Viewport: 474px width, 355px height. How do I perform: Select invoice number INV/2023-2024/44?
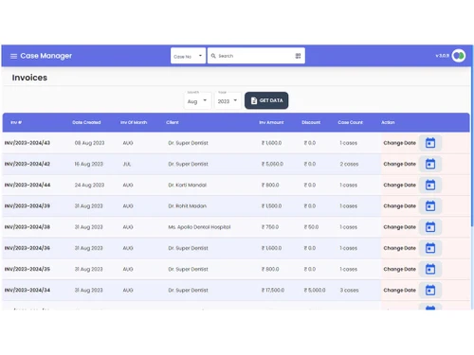27,185
